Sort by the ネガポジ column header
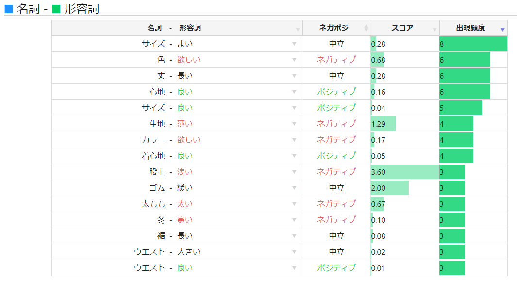The width and height of the screenshot is (517, 281). point(334,28)
